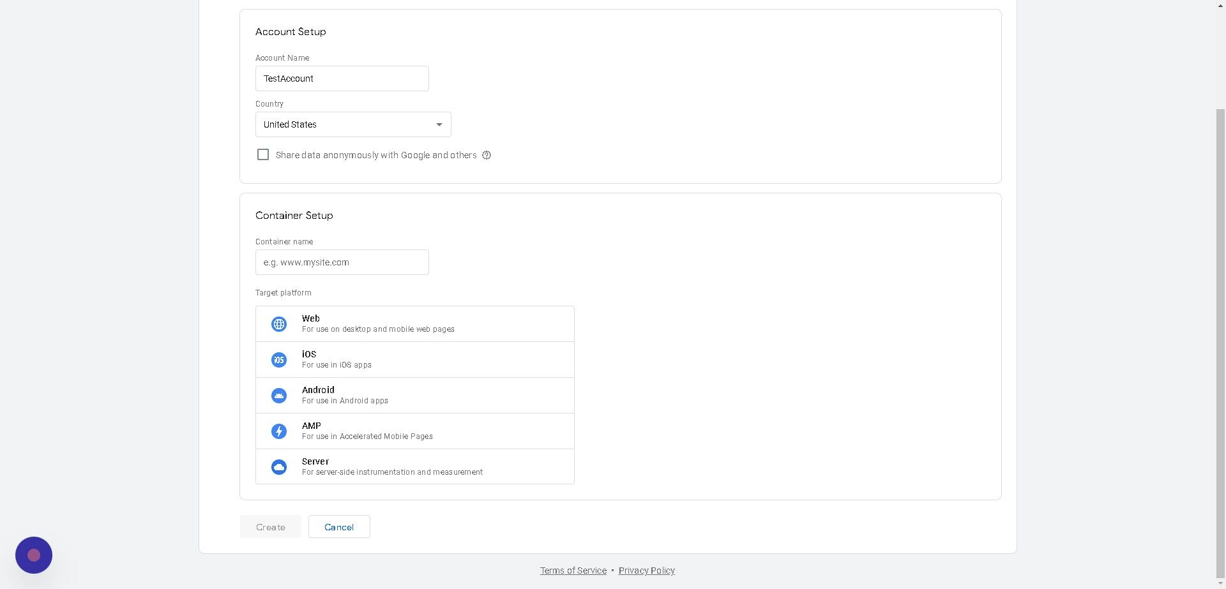This screenshot has height=589, width=1226.
Task: Click the vertical page scrollbar
Action: (1220, 345)
